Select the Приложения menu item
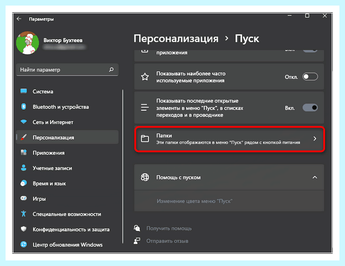Viewport: 345px width, 266px height. point(67,152)
